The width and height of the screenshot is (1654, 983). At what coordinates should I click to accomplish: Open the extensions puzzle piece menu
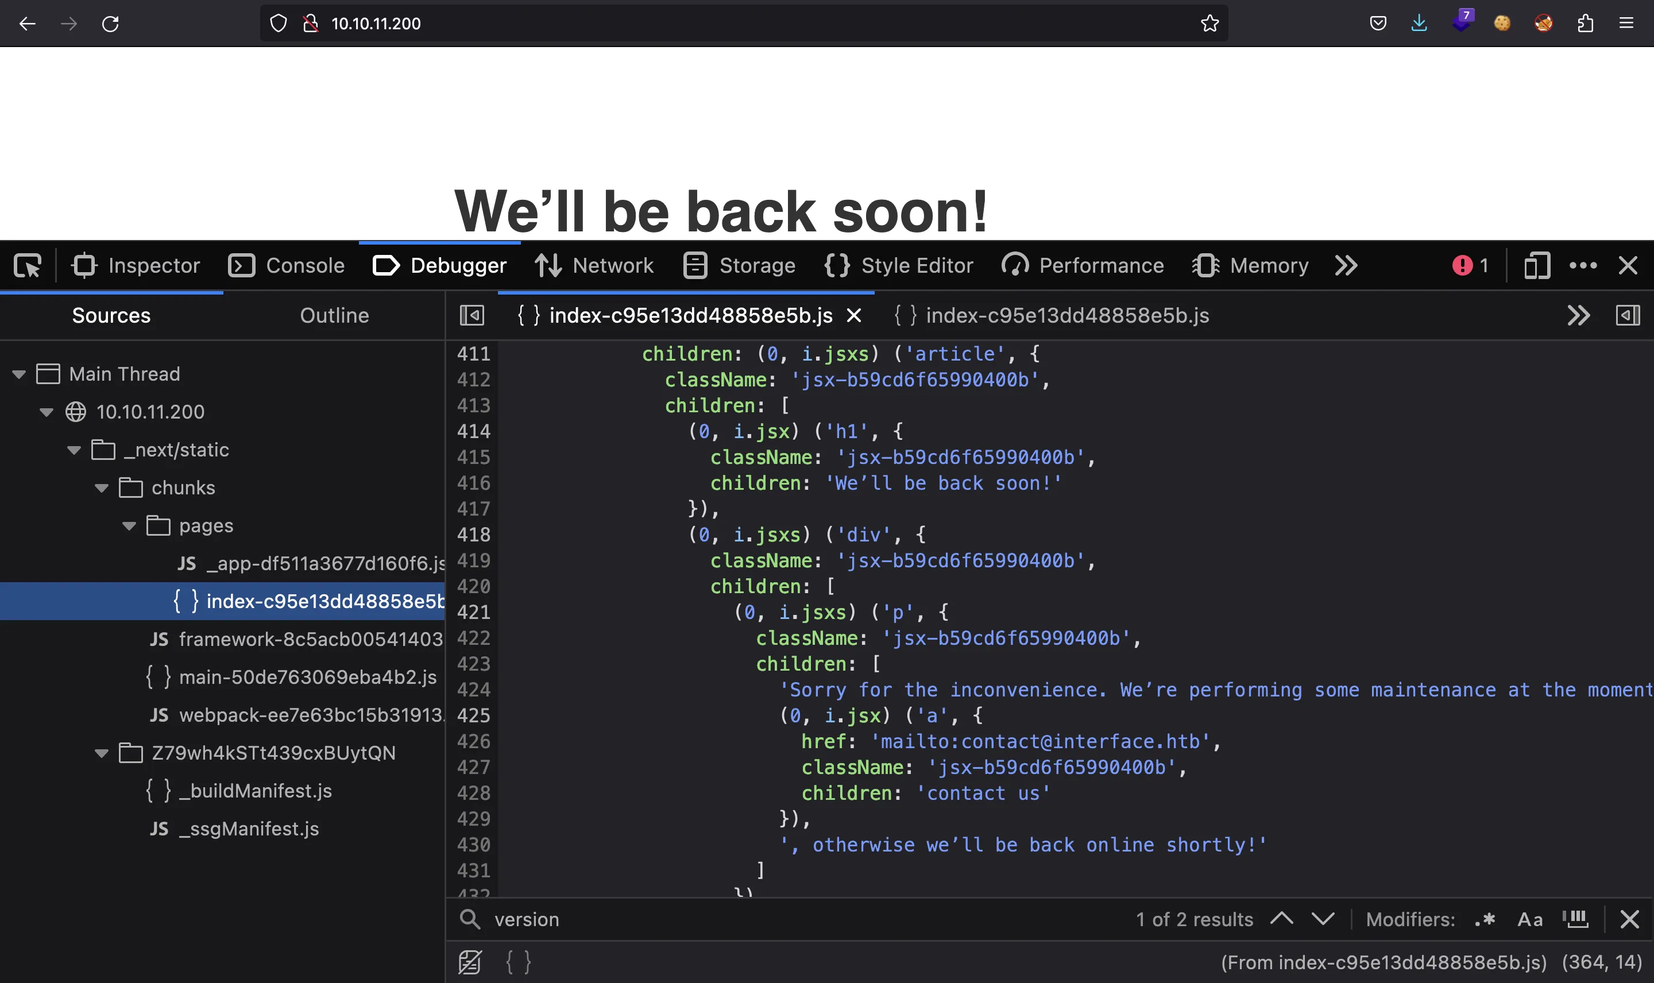1585,24
